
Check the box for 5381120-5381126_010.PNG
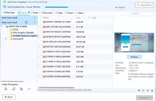41,27
